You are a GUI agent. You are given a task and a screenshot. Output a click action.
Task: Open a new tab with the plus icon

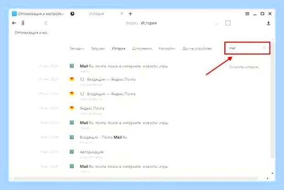pyautogui.click(x=130, y=14)
